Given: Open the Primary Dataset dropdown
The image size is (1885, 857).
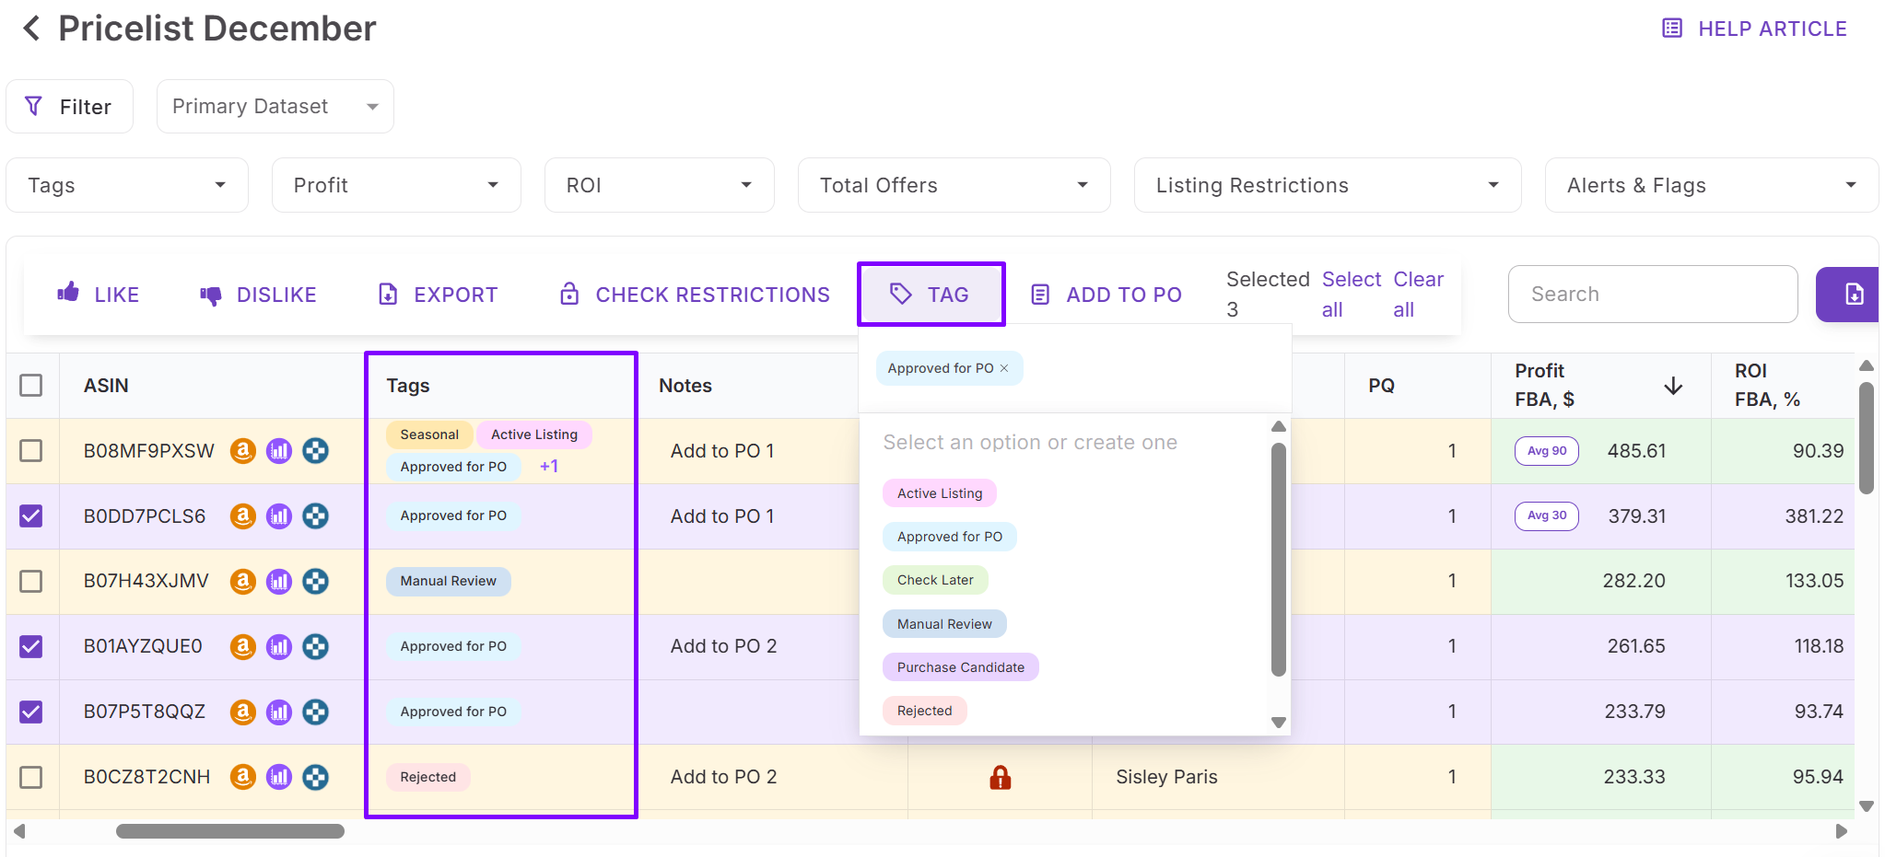Looking at the screenshot, I should coord(274,106).
